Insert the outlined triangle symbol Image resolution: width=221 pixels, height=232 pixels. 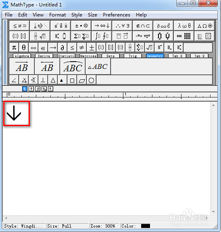coord(53,80)
